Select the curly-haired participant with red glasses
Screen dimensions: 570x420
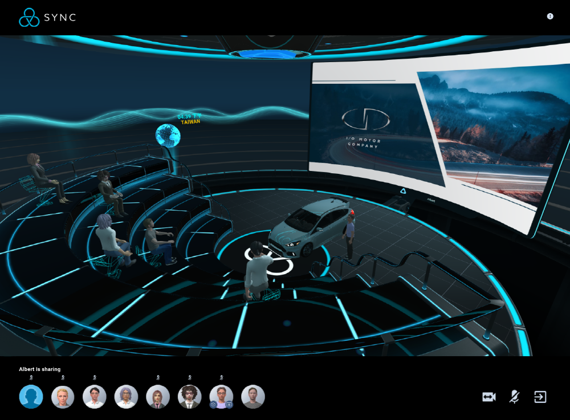(189, 397)
